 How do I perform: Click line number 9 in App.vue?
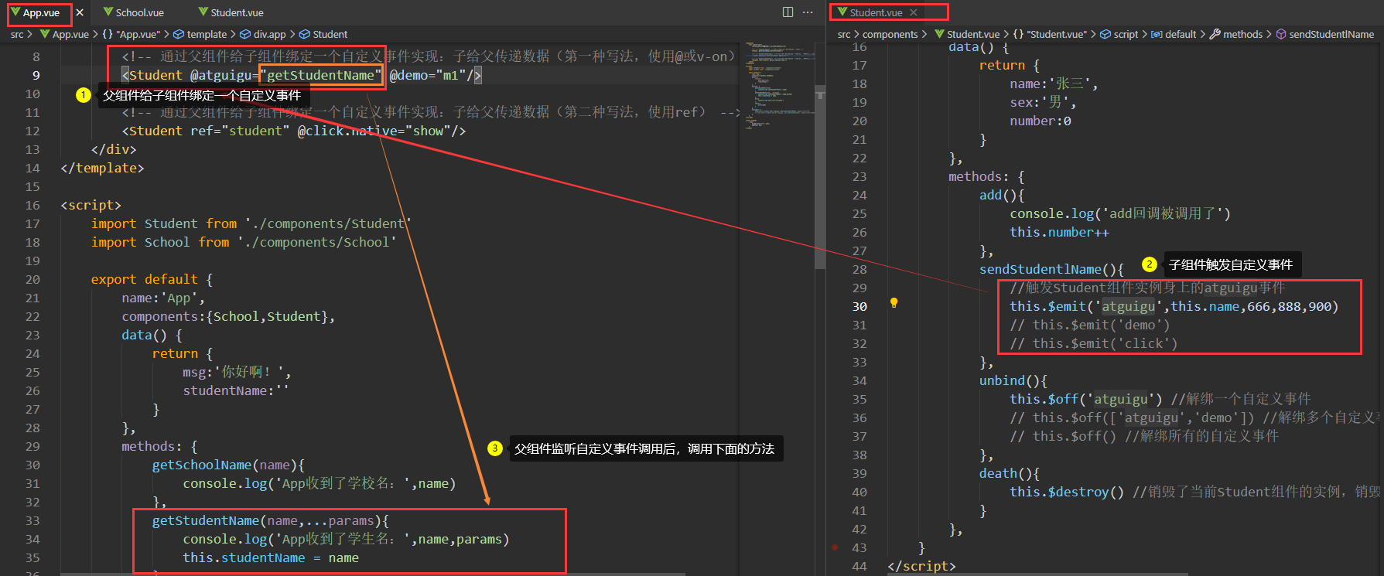[x=36, y=75]
